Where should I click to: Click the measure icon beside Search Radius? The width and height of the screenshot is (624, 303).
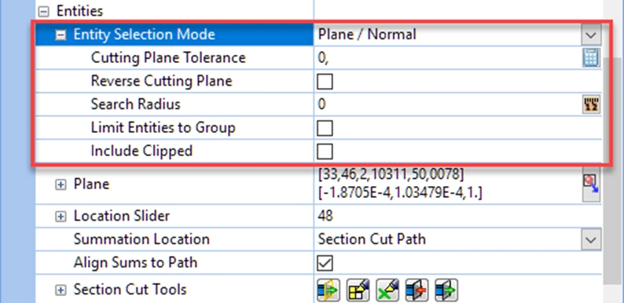tap(591, 104)
